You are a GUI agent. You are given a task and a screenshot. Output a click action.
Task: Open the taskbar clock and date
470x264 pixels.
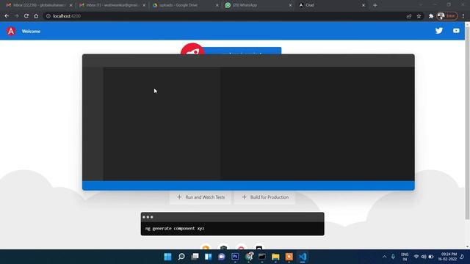click(x=447, y=257)
